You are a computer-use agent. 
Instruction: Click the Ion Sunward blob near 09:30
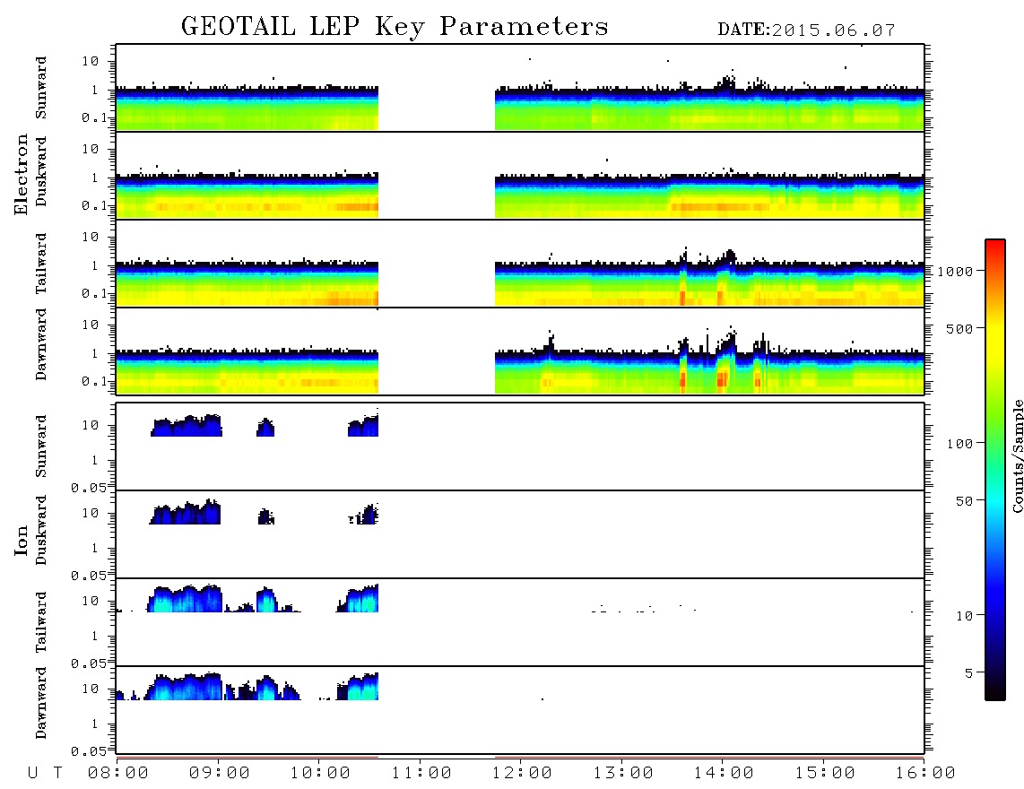point(265,428)
